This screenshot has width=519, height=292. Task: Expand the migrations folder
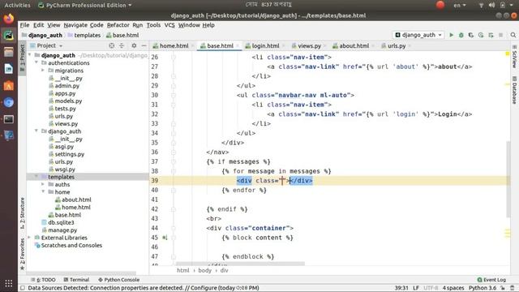(43, 71)
